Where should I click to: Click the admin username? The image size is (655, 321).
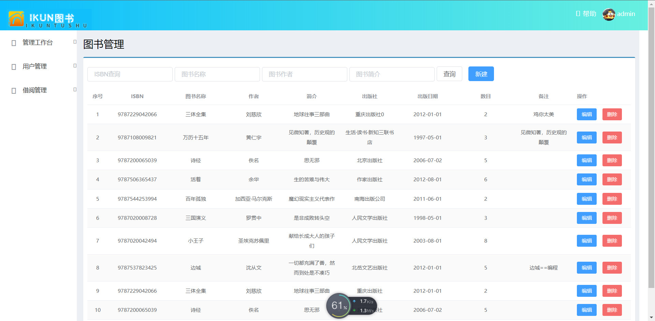[x=626, y=14]
